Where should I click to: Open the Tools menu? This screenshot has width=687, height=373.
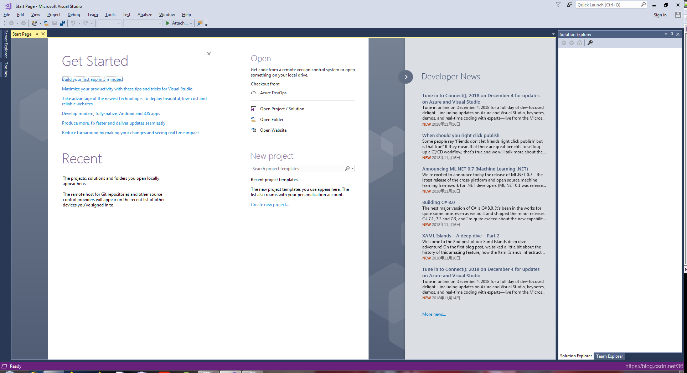[x=110, y=15]
